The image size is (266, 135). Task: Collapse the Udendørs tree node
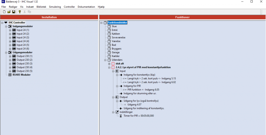(105, 60)
